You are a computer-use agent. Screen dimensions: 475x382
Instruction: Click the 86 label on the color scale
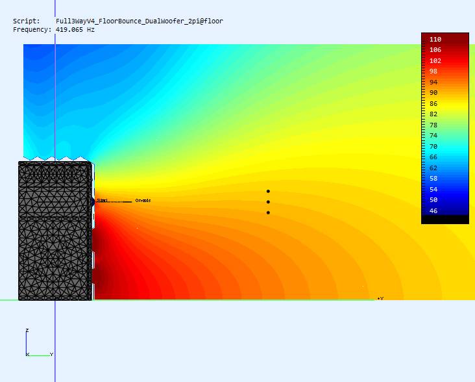coord(433,104)
